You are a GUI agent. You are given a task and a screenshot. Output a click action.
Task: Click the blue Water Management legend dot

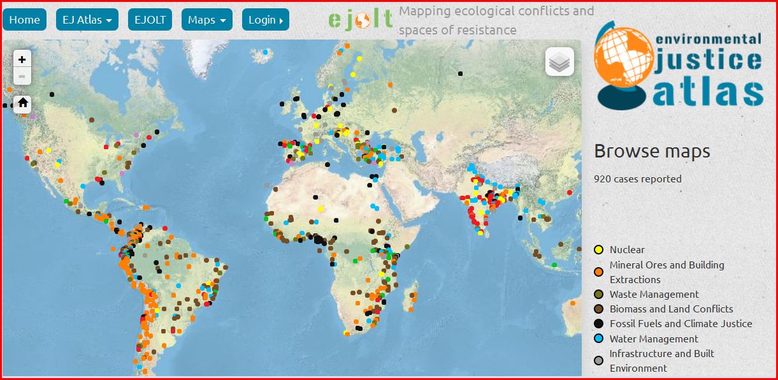coord(598,339)
